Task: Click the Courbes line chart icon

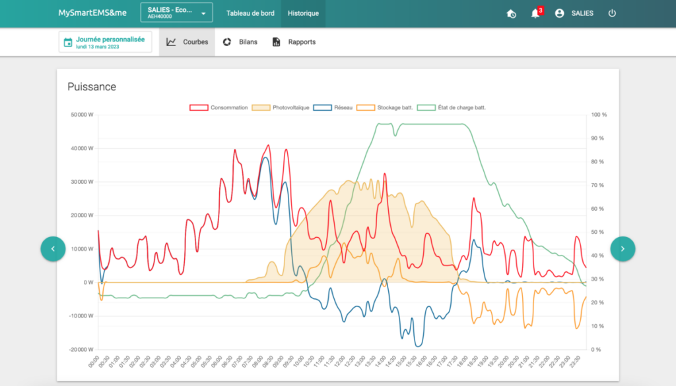Action: pyautogui.click(x=171, y=41)
